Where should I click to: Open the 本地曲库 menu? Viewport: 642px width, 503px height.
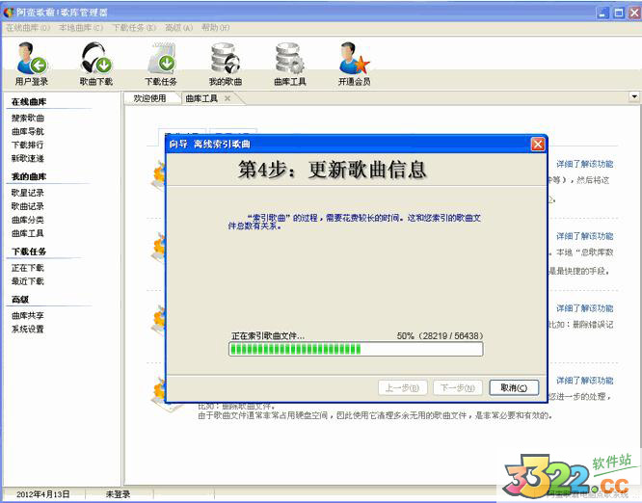(81, 27)
